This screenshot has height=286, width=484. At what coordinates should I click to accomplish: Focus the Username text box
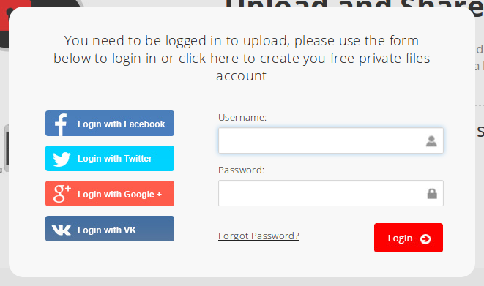[330, 140]
